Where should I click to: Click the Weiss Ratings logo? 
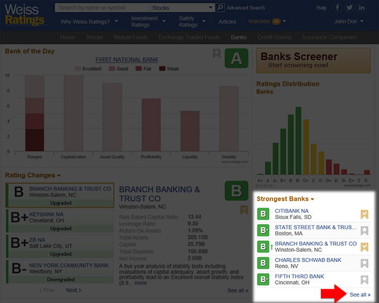pos(25,15)
